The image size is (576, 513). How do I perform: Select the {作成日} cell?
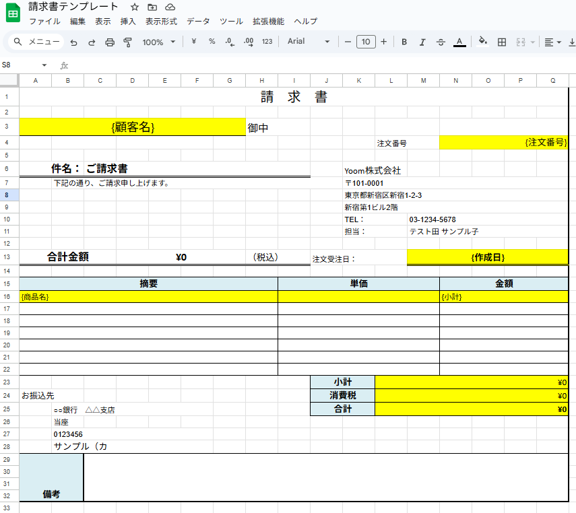(488, 257)
